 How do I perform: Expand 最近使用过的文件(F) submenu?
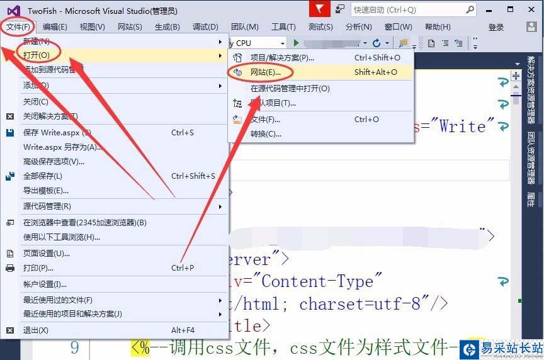(x=115, y=300)
